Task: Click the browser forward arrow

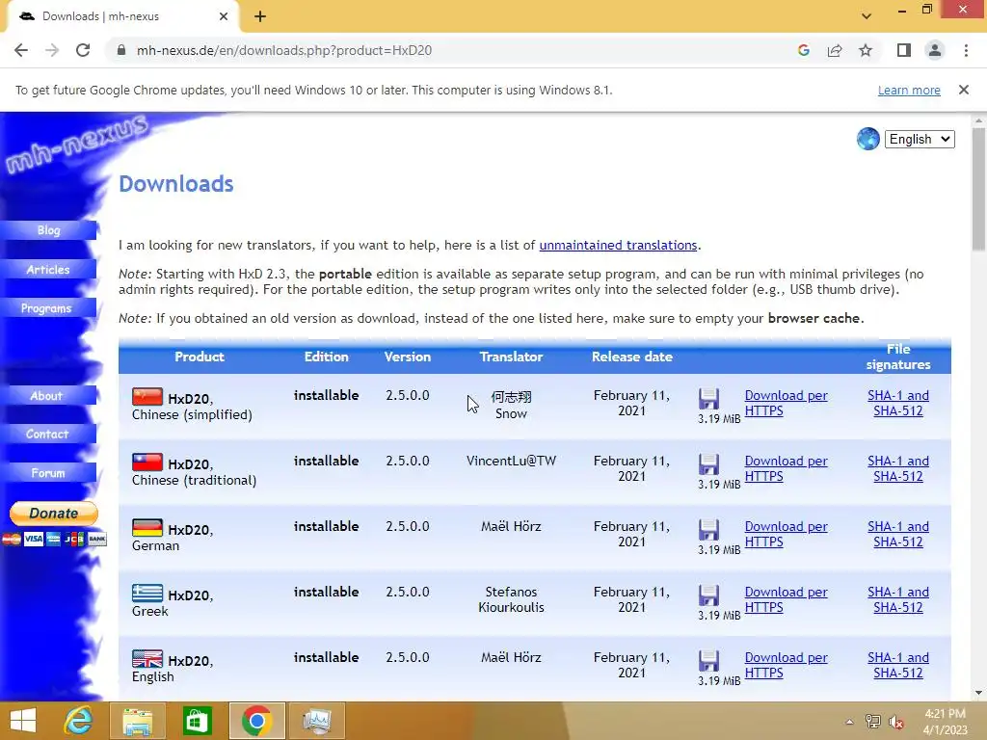Action: click(x=52, y=50)
